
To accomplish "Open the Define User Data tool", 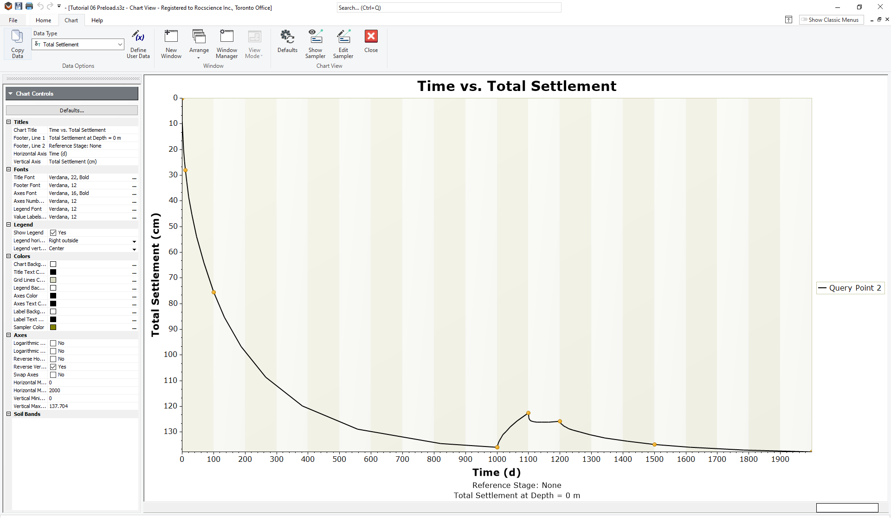I will 138,44.
